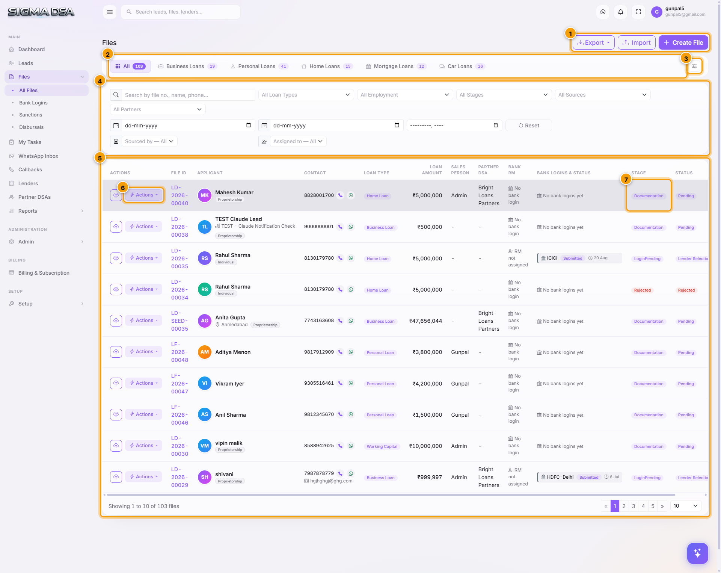721x573 pixels.
Task: Go to next page arrow
Action: tap(662, 506)
